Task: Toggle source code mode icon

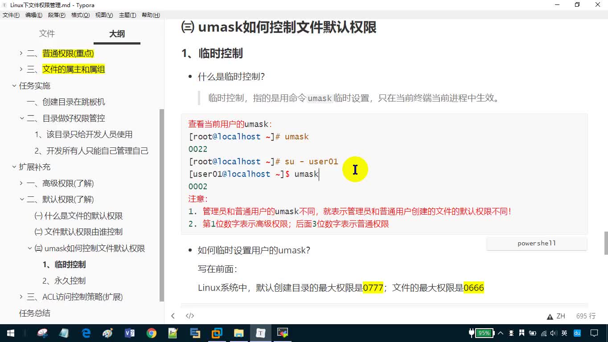Action: tap(190, 316)
